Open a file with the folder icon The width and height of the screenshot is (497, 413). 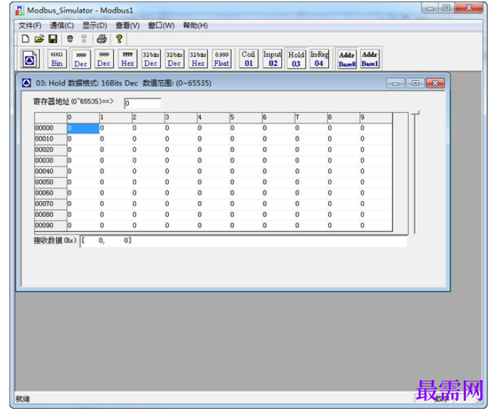(x=39, y=39)
